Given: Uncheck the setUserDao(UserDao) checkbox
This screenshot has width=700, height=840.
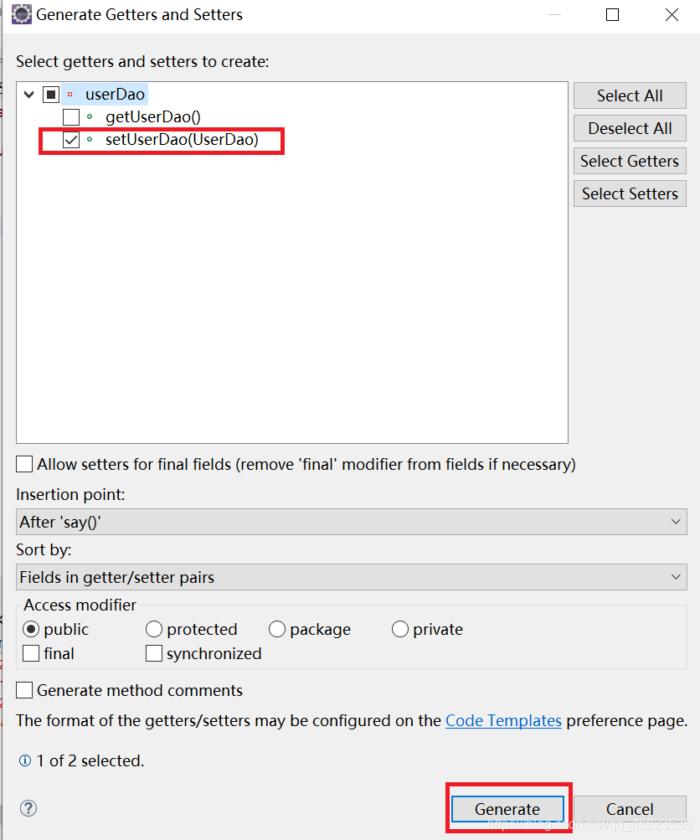Looking at the screenshot, I should coord(70,141).
